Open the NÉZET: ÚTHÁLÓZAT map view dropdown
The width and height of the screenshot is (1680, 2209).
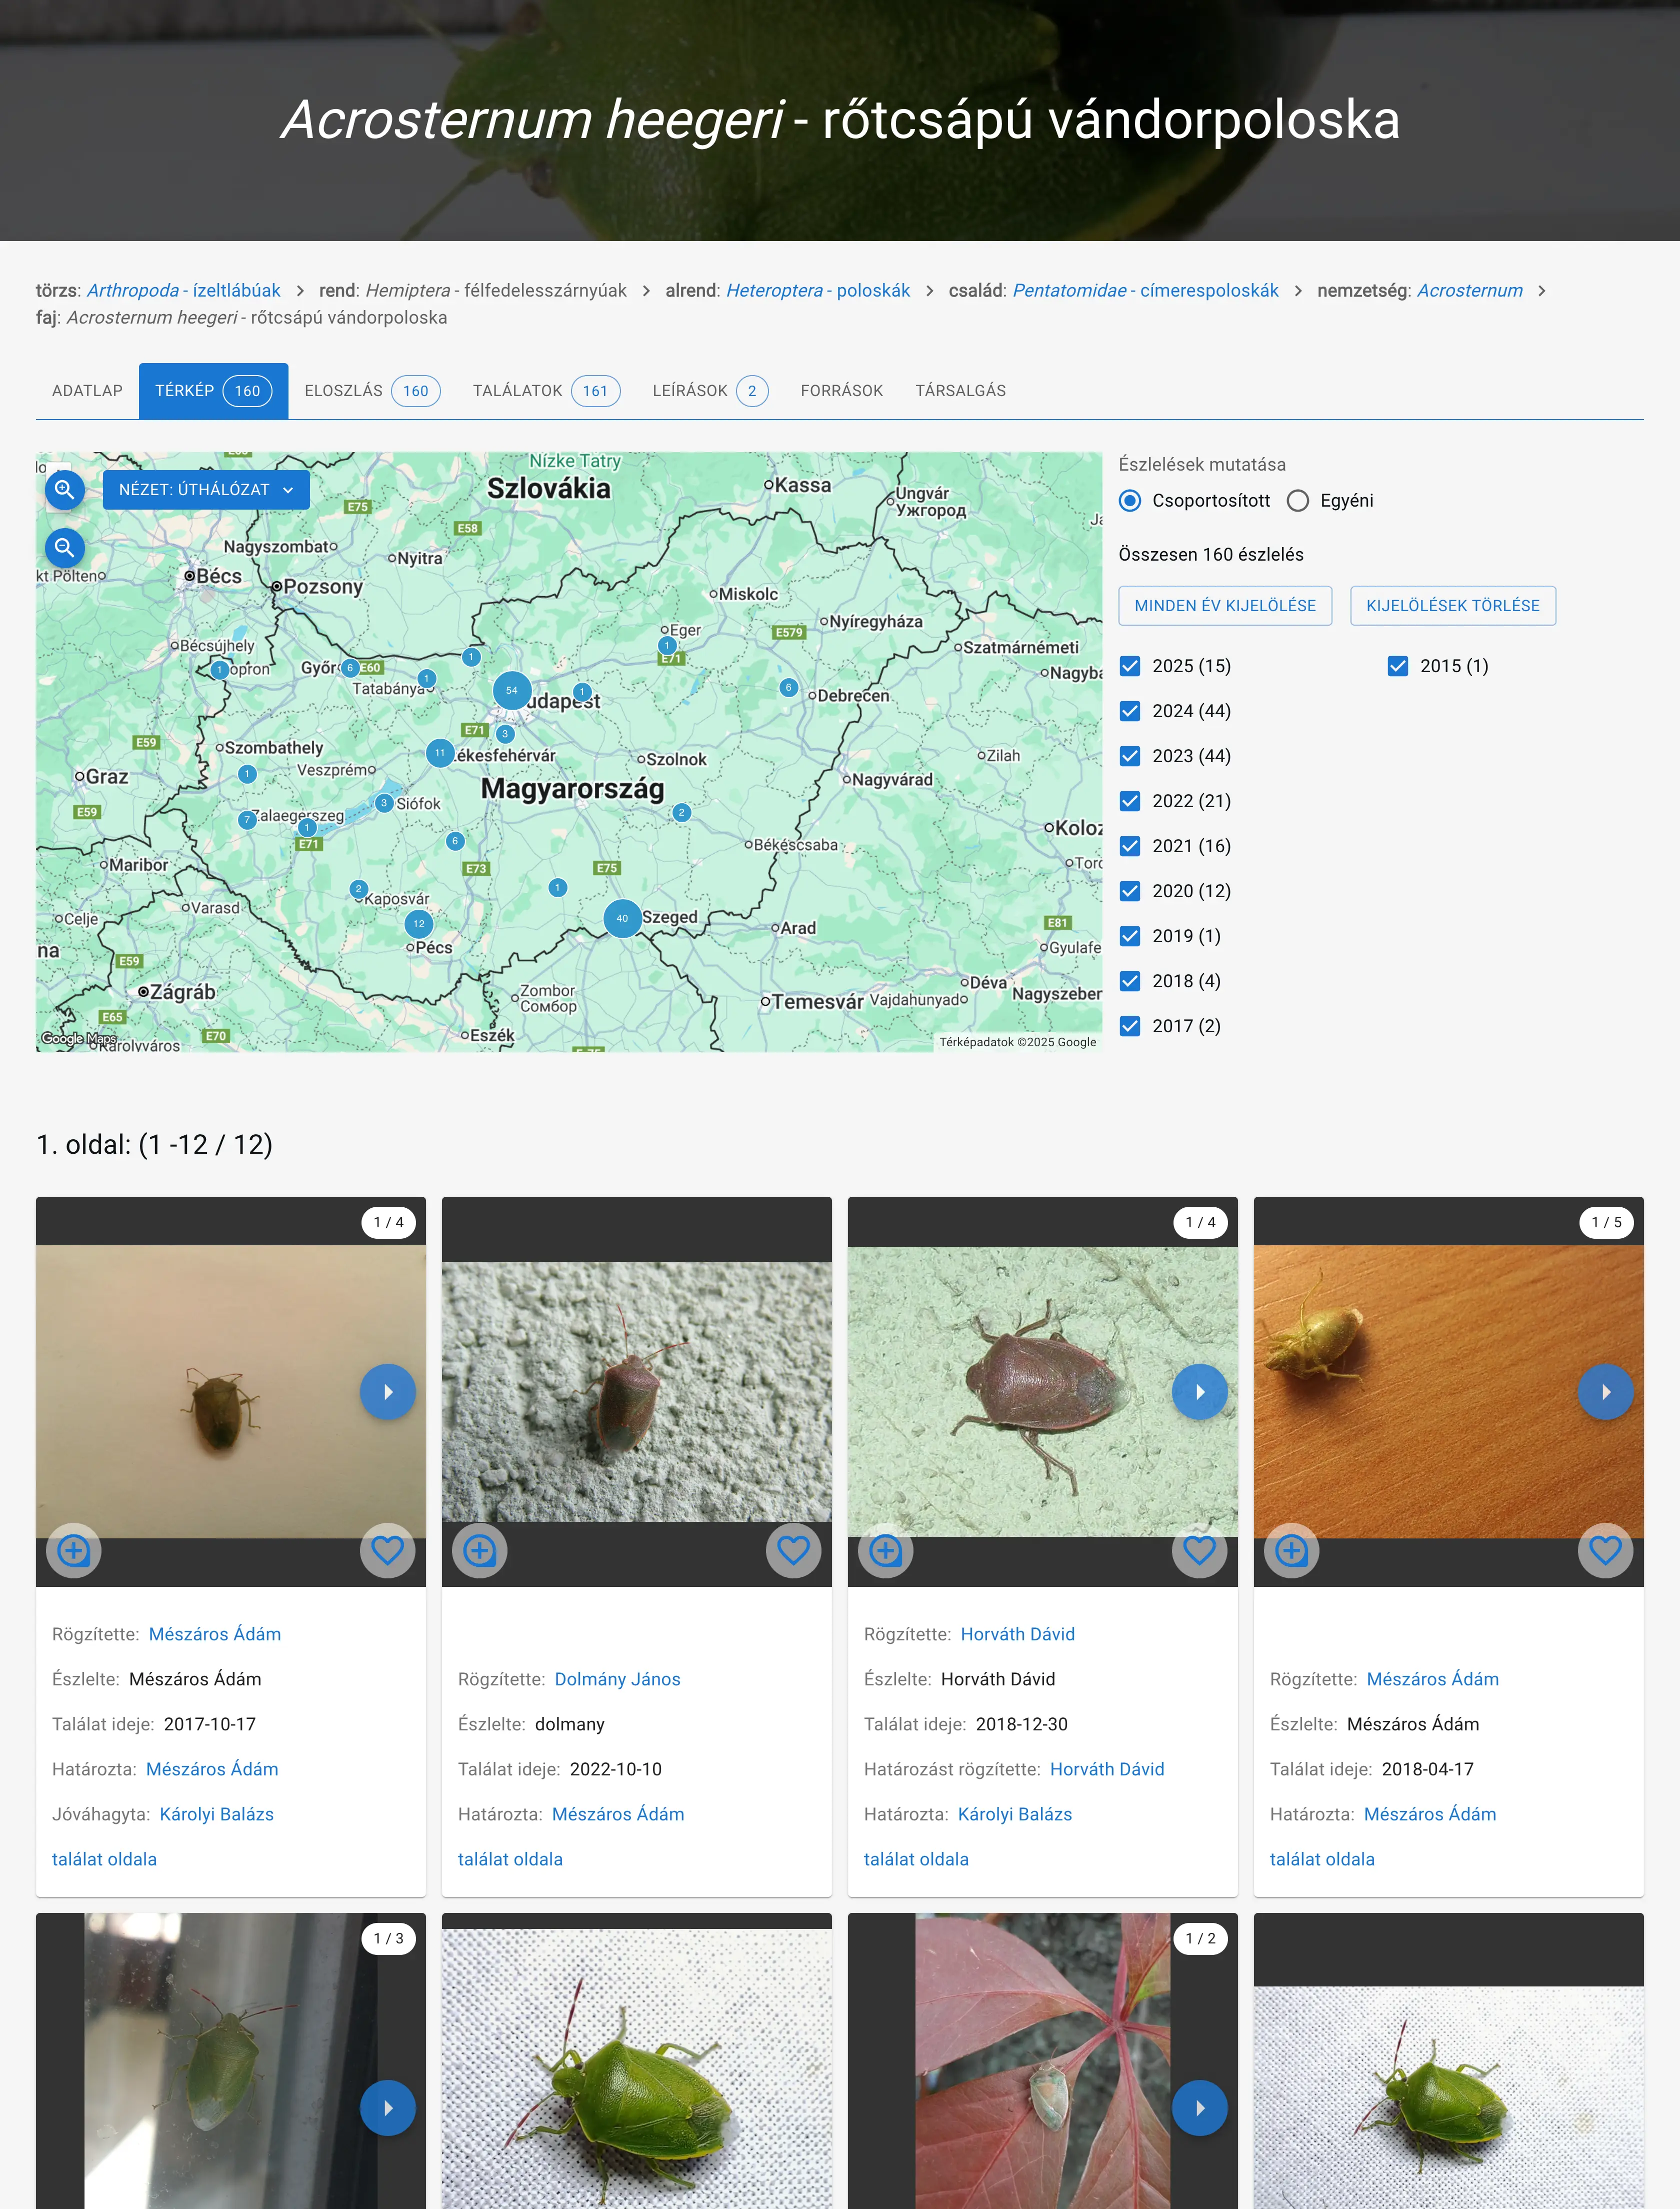click(205, 490)
